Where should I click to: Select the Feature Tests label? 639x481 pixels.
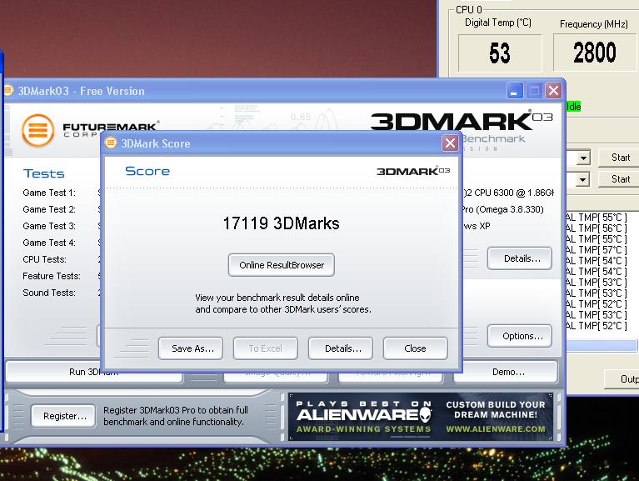coord(52,276)
